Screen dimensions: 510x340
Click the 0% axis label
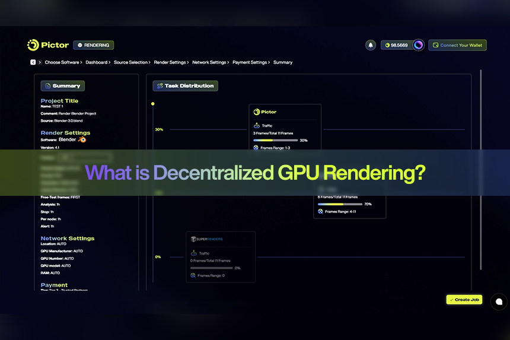(158, 257)
